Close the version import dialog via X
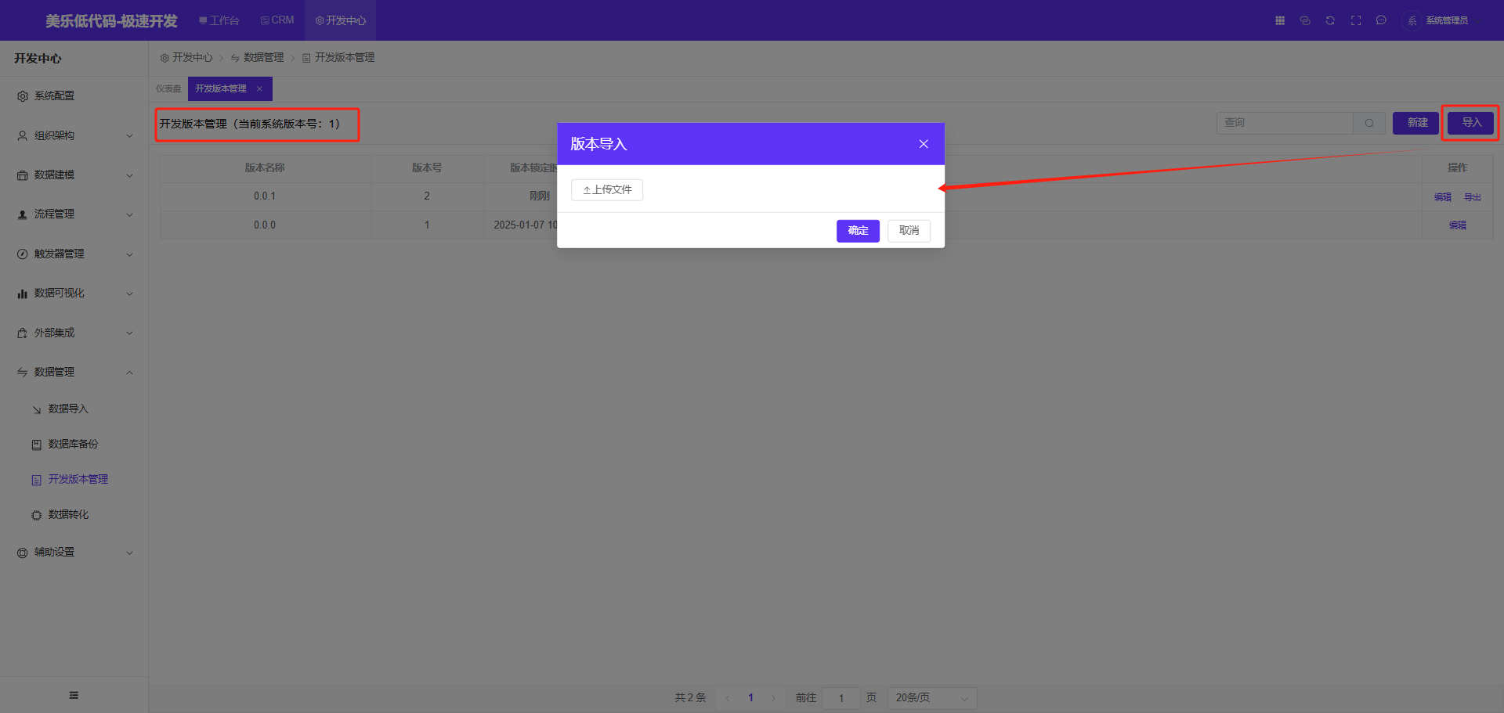The width and height of the screenshot is (1504, 713). click(924, 144)
